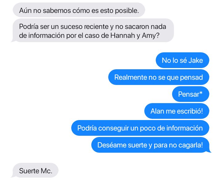Select the 'Pensar*' correction bubble

[x=191, y=94]
